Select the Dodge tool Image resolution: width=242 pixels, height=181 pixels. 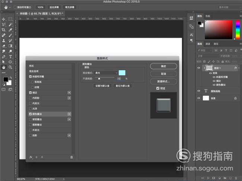pos(10,51)
